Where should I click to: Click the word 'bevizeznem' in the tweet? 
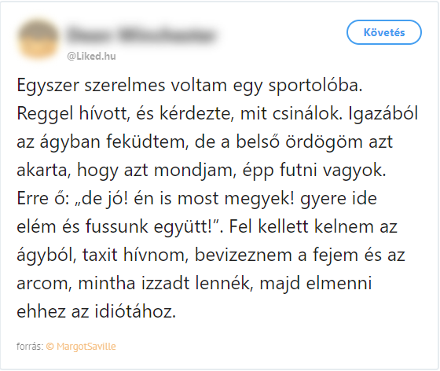click(244, 255)
